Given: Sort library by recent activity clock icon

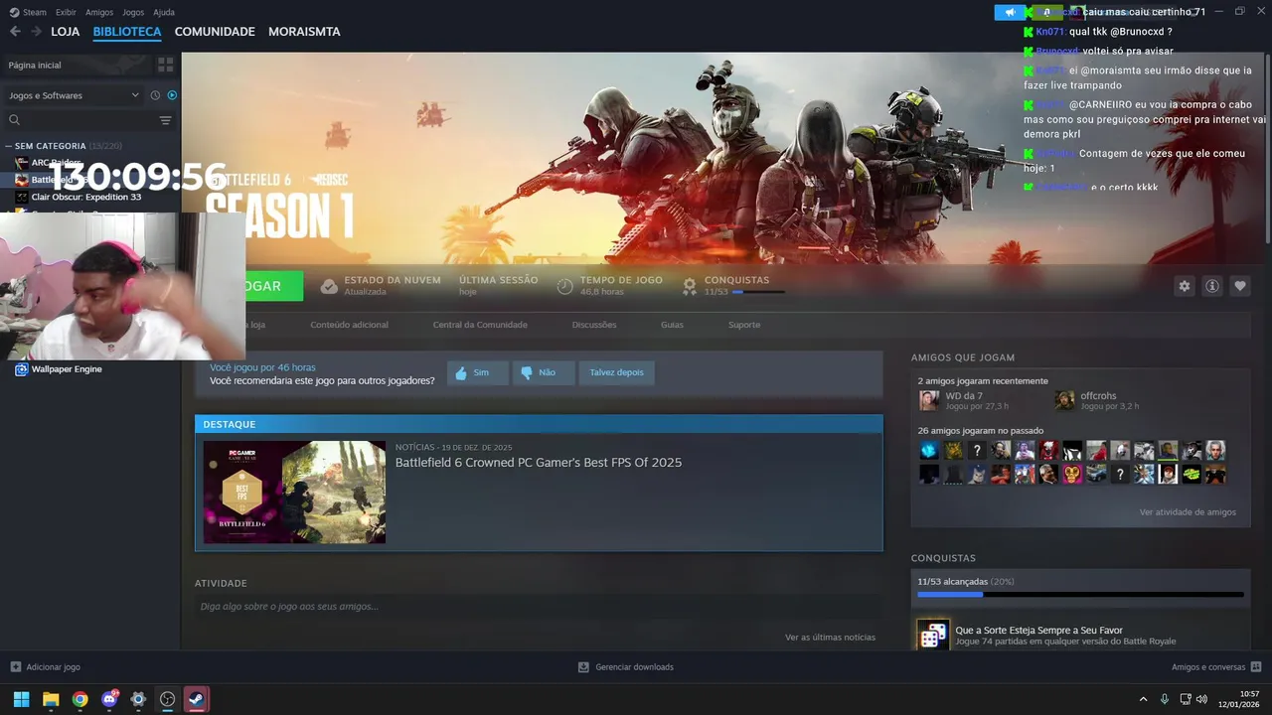Looking at the screenshot, I should [x=155, y=95].
